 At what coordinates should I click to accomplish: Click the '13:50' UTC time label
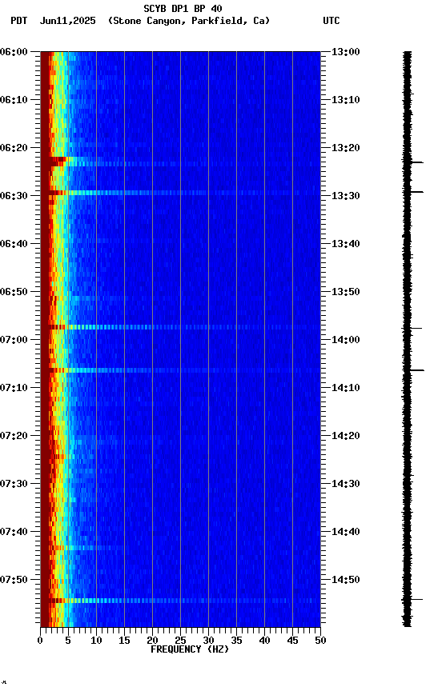(346, 292)
